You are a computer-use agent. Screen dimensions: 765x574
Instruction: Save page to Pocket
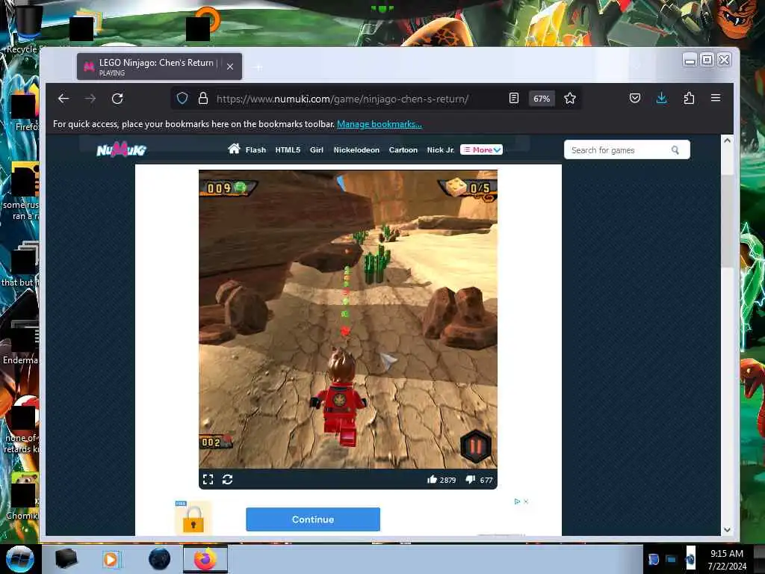click(635, 98)
